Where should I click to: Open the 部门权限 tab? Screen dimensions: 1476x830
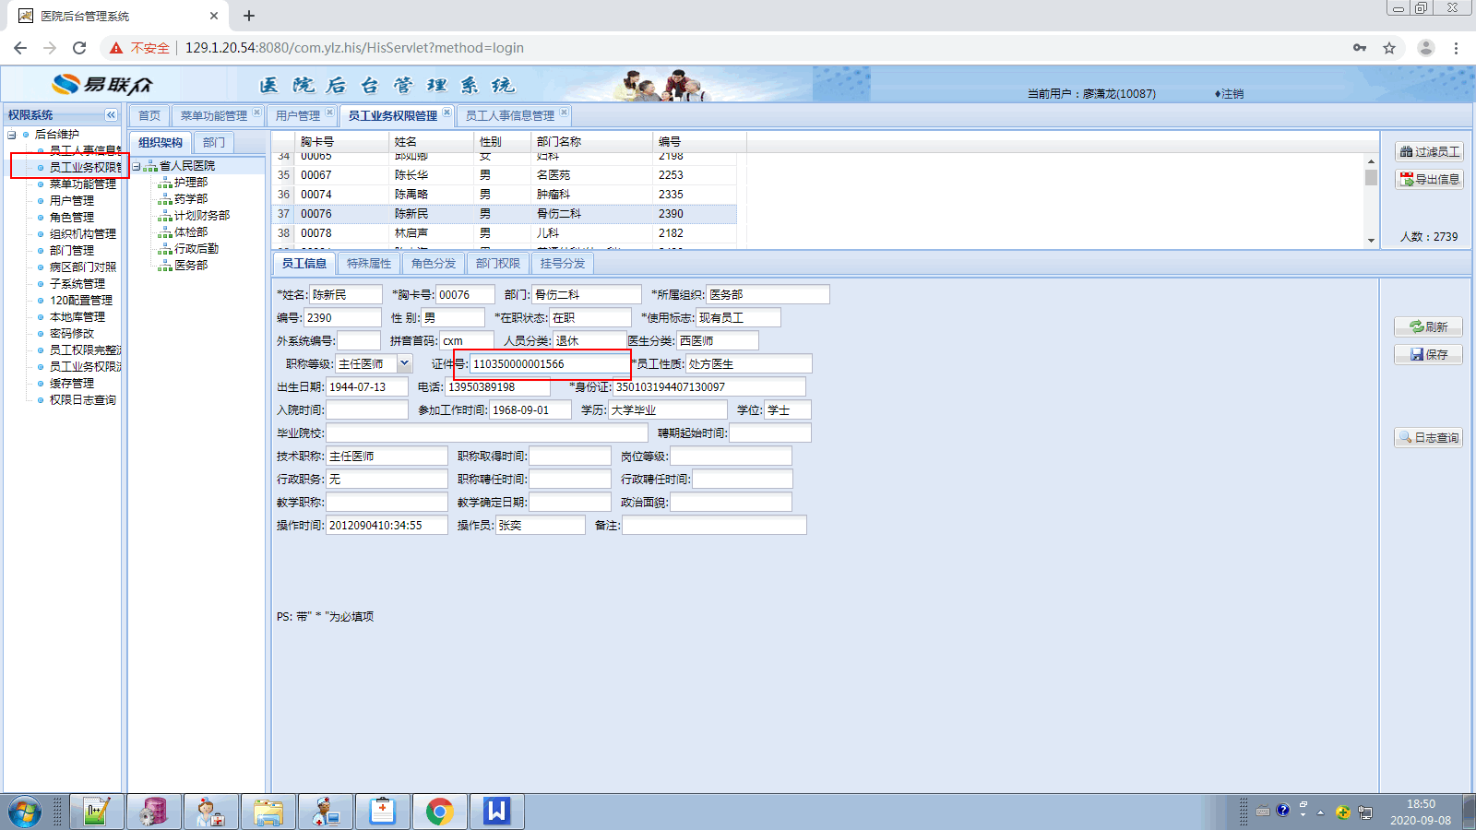click(x=498, y=264)
